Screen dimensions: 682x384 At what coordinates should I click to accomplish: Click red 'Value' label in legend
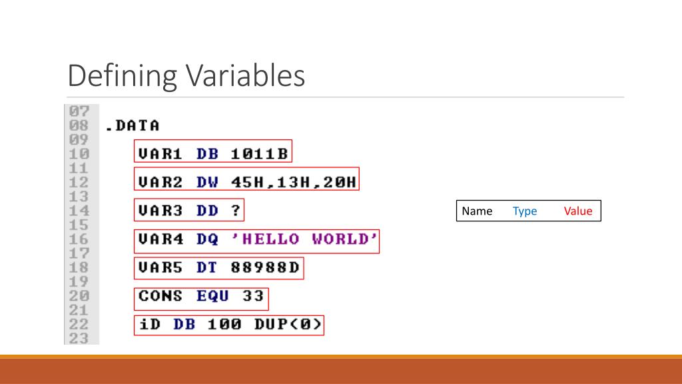point(578,211)
